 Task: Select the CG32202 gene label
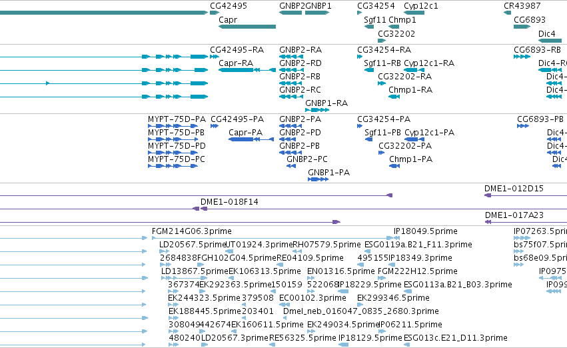pyautogui.click(x=396, y=34)
